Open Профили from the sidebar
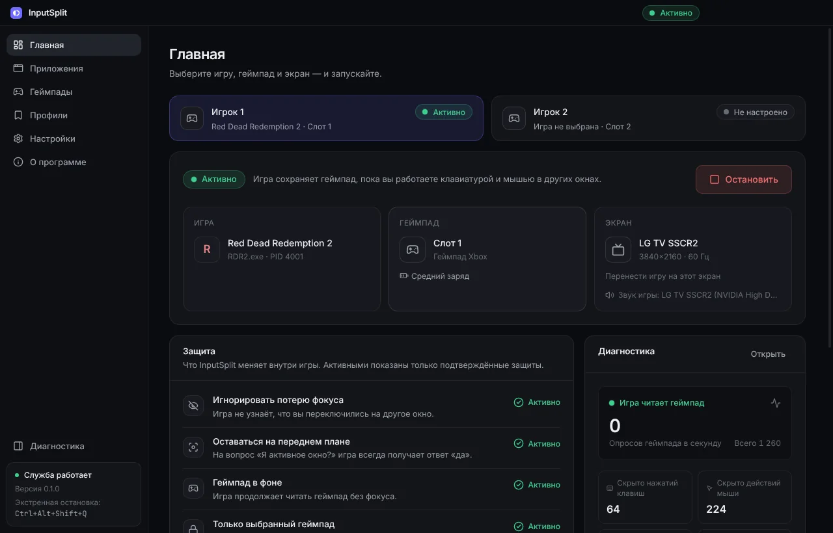 pos(74,115)
